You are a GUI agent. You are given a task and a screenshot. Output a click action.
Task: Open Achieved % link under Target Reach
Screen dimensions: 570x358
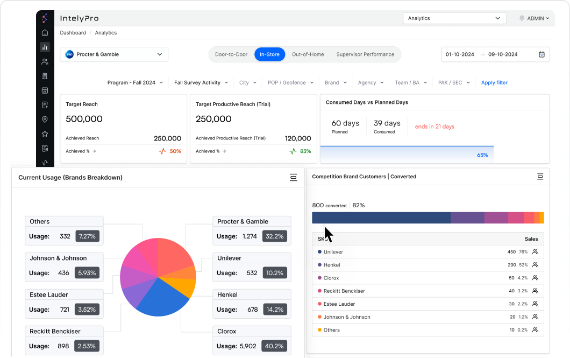pos(81,151)
